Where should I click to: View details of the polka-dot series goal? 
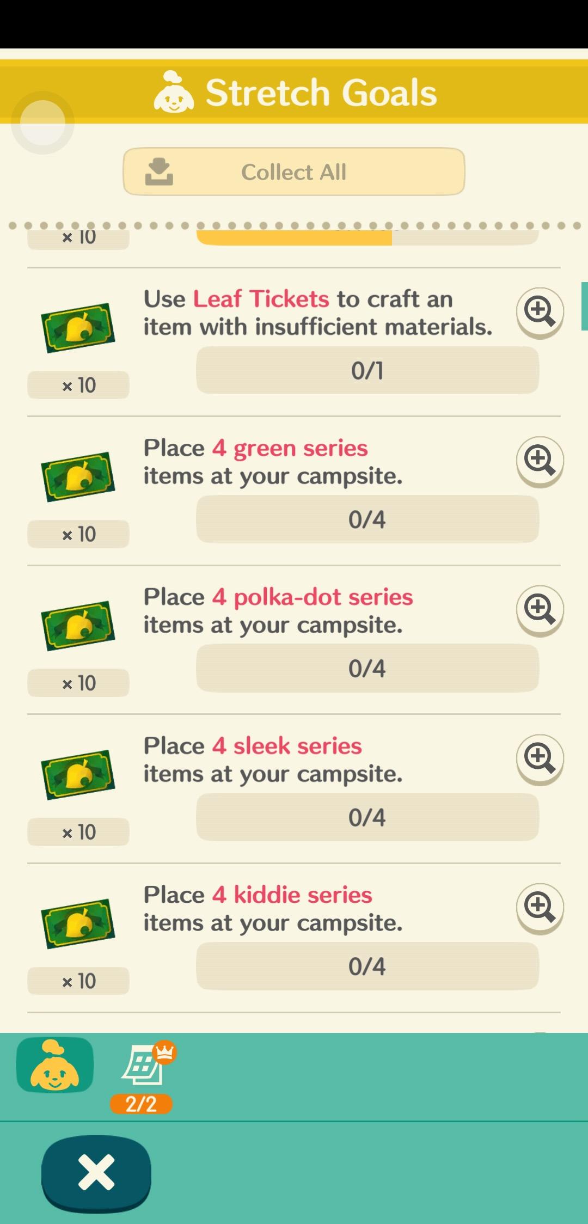click(540, 610)
